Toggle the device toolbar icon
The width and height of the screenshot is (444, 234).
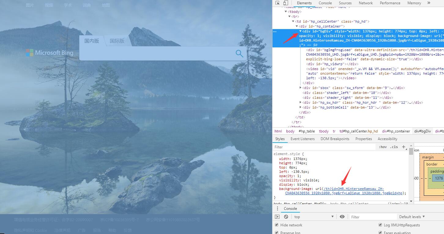pyautogui.click(x=285, y=3)
